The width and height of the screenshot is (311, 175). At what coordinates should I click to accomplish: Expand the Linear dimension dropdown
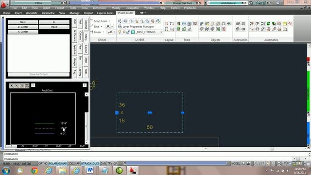(x=104, y=32)
